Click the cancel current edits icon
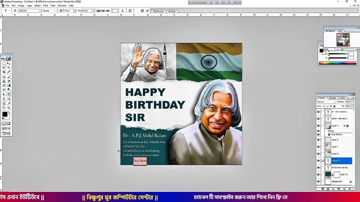This screenshot has height=202, width=360. 142,11
